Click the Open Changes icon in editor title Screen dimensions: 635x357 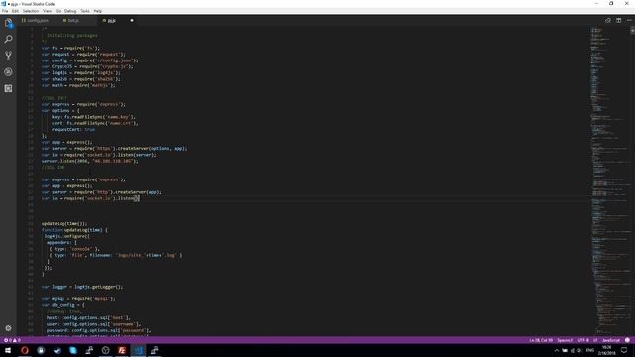click(608, 20)
